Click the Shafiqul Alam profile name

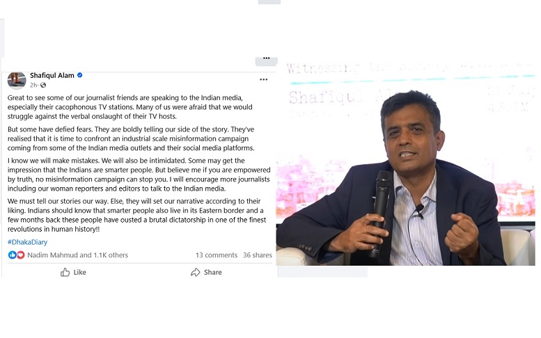pyautogui.click(x=52, y=75)
